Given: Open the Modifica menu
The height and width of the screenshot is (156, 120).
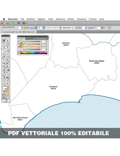Looking at the screenshot, I should point(31,19).
